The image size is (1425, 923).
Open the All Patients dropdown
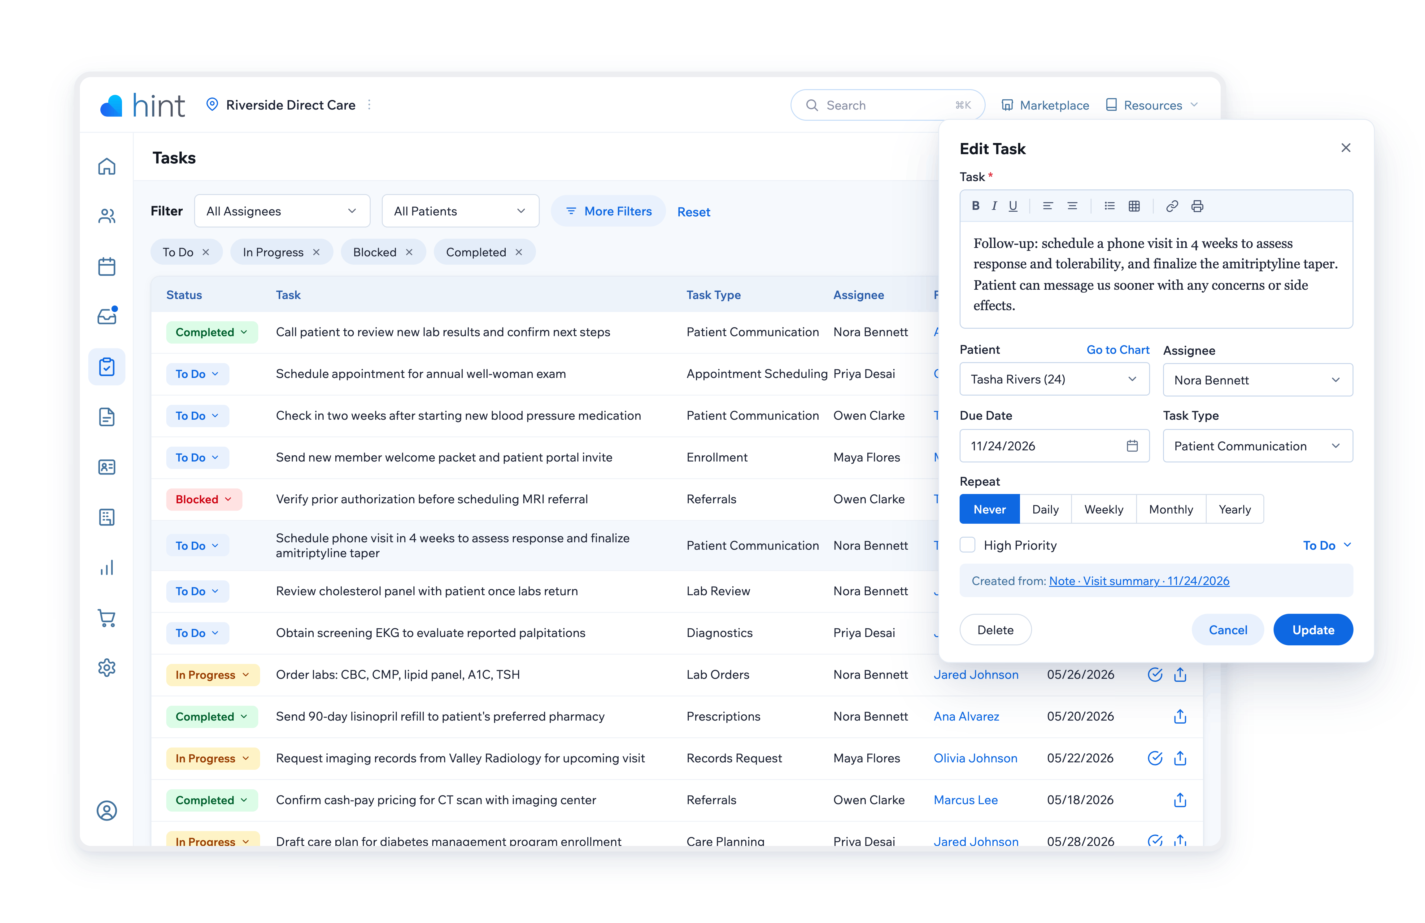460,211
